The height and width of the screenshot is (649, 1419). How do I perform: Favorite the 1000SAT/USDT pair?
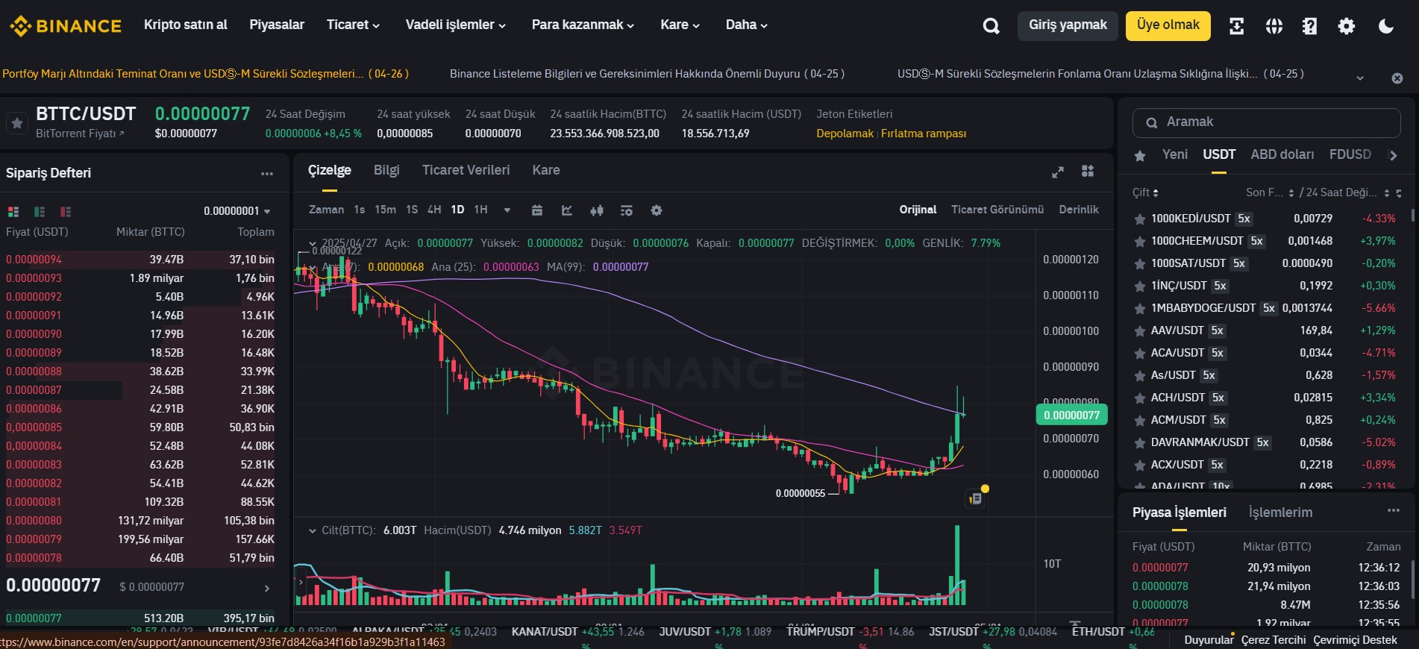click(x=1139, y=264)
